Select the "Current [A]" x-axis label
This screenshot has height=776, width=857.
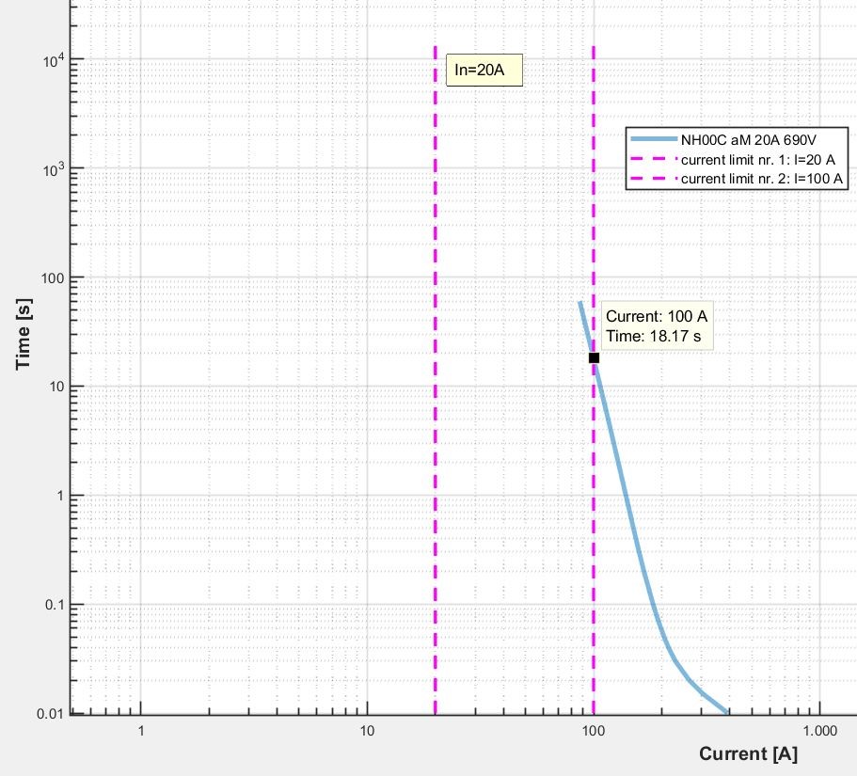[748, 754]
